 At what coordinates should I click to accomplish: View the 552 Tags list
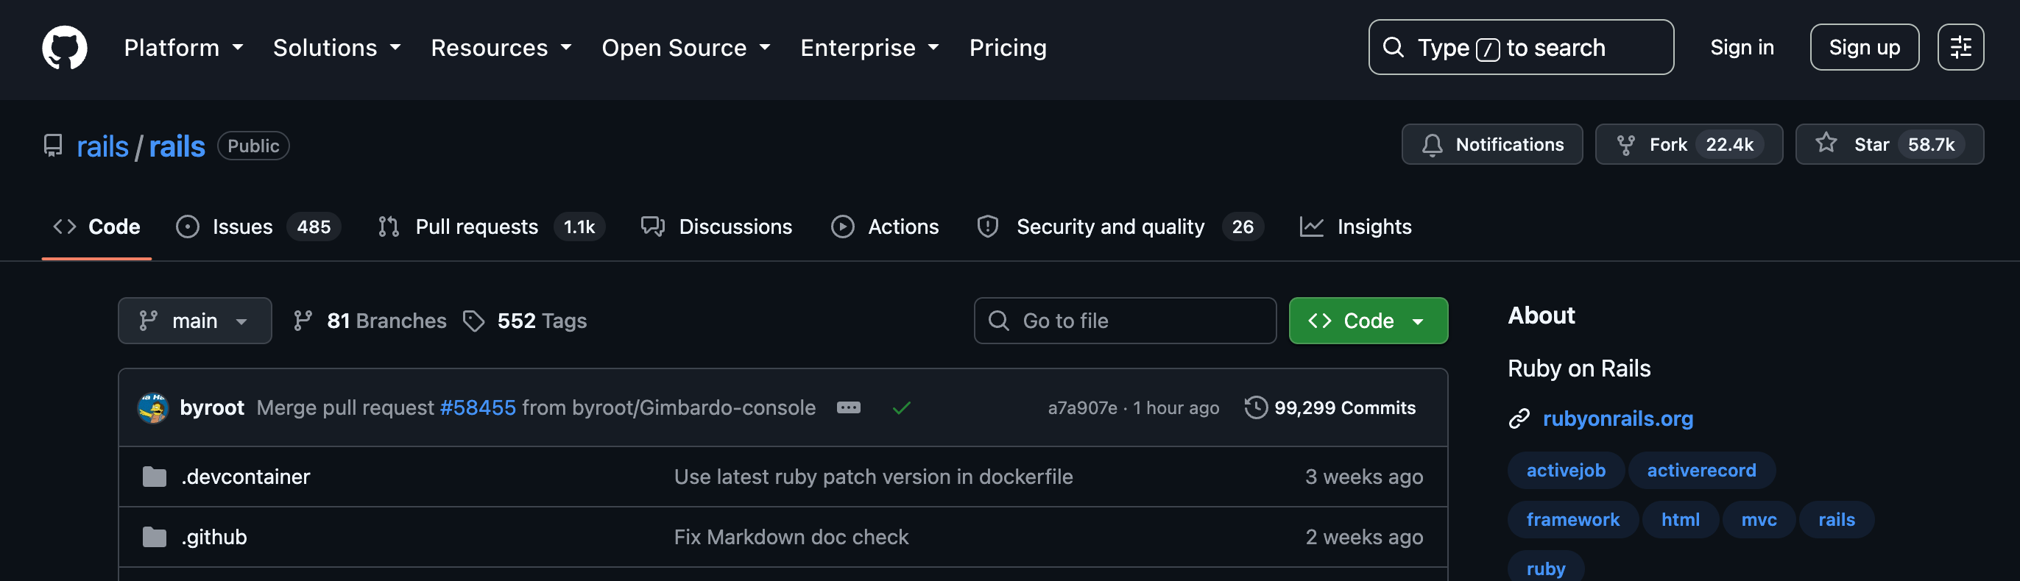tap(525, 321)
